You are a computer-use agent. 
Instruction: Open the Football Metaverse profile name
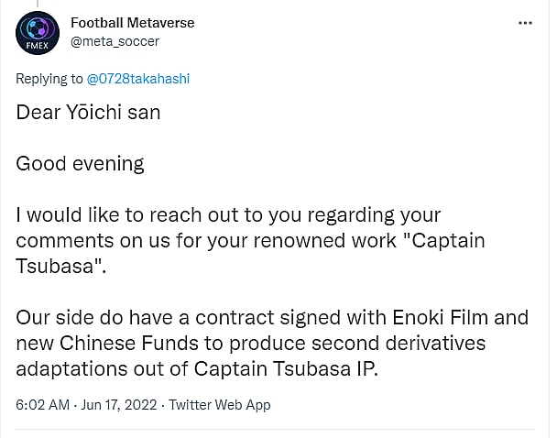tap(132, 22)
